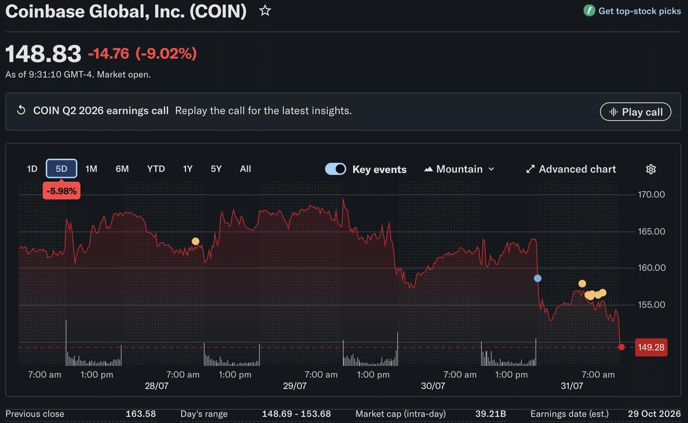Click the Previous close label
This screenshot has height=423, width=688.
35,414
